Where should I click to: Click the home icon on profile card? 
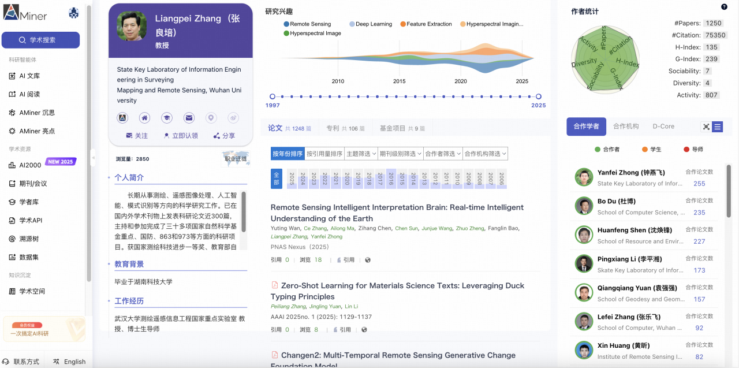click(144, 118)
